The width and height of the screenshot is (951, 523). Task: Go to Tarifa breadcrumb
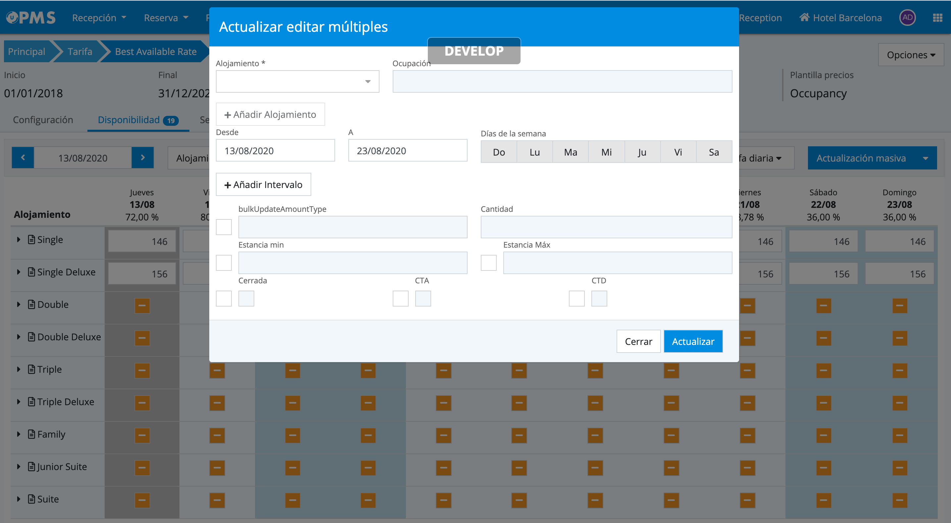80,51
